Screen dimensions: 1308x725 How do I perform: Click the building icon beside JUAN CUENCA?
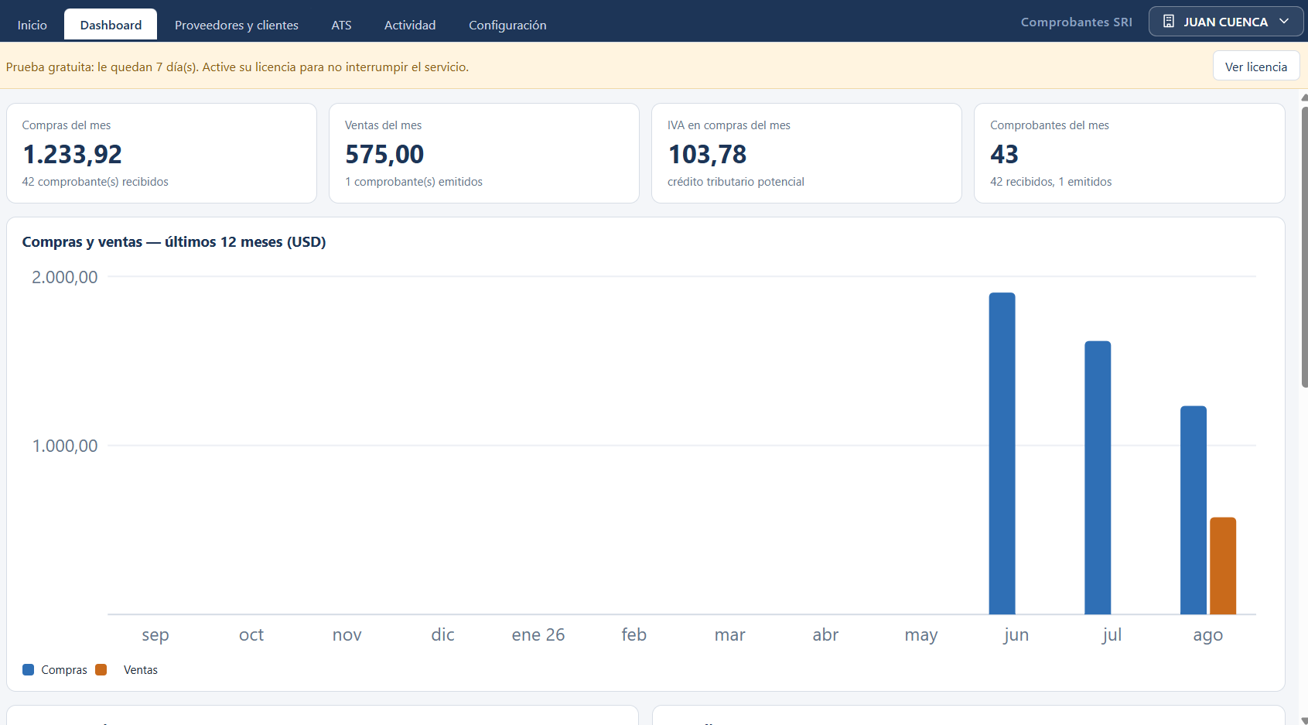pyautogui.click(x=1169, y=22)
